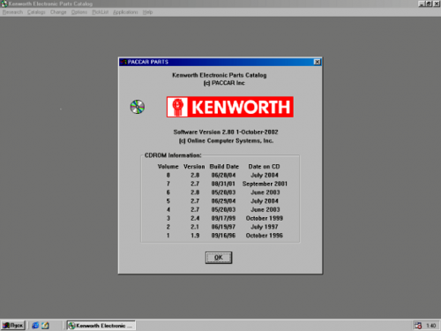Click the CD-ROM disc icon in the dialog
The image size is (441, 331).
pyautogui.click(x=138, y=107)
